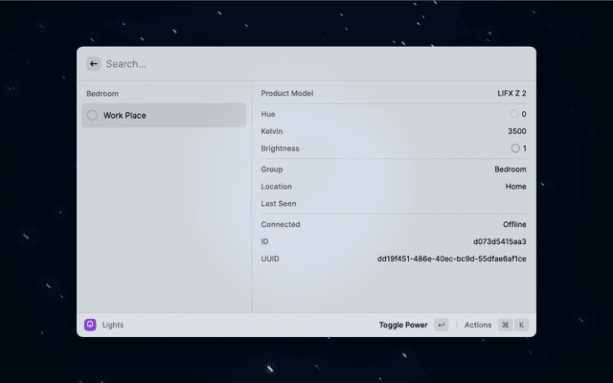Click the Work Place light status circle
This screenshot has height=383, width=613.
tap(93, 116)
